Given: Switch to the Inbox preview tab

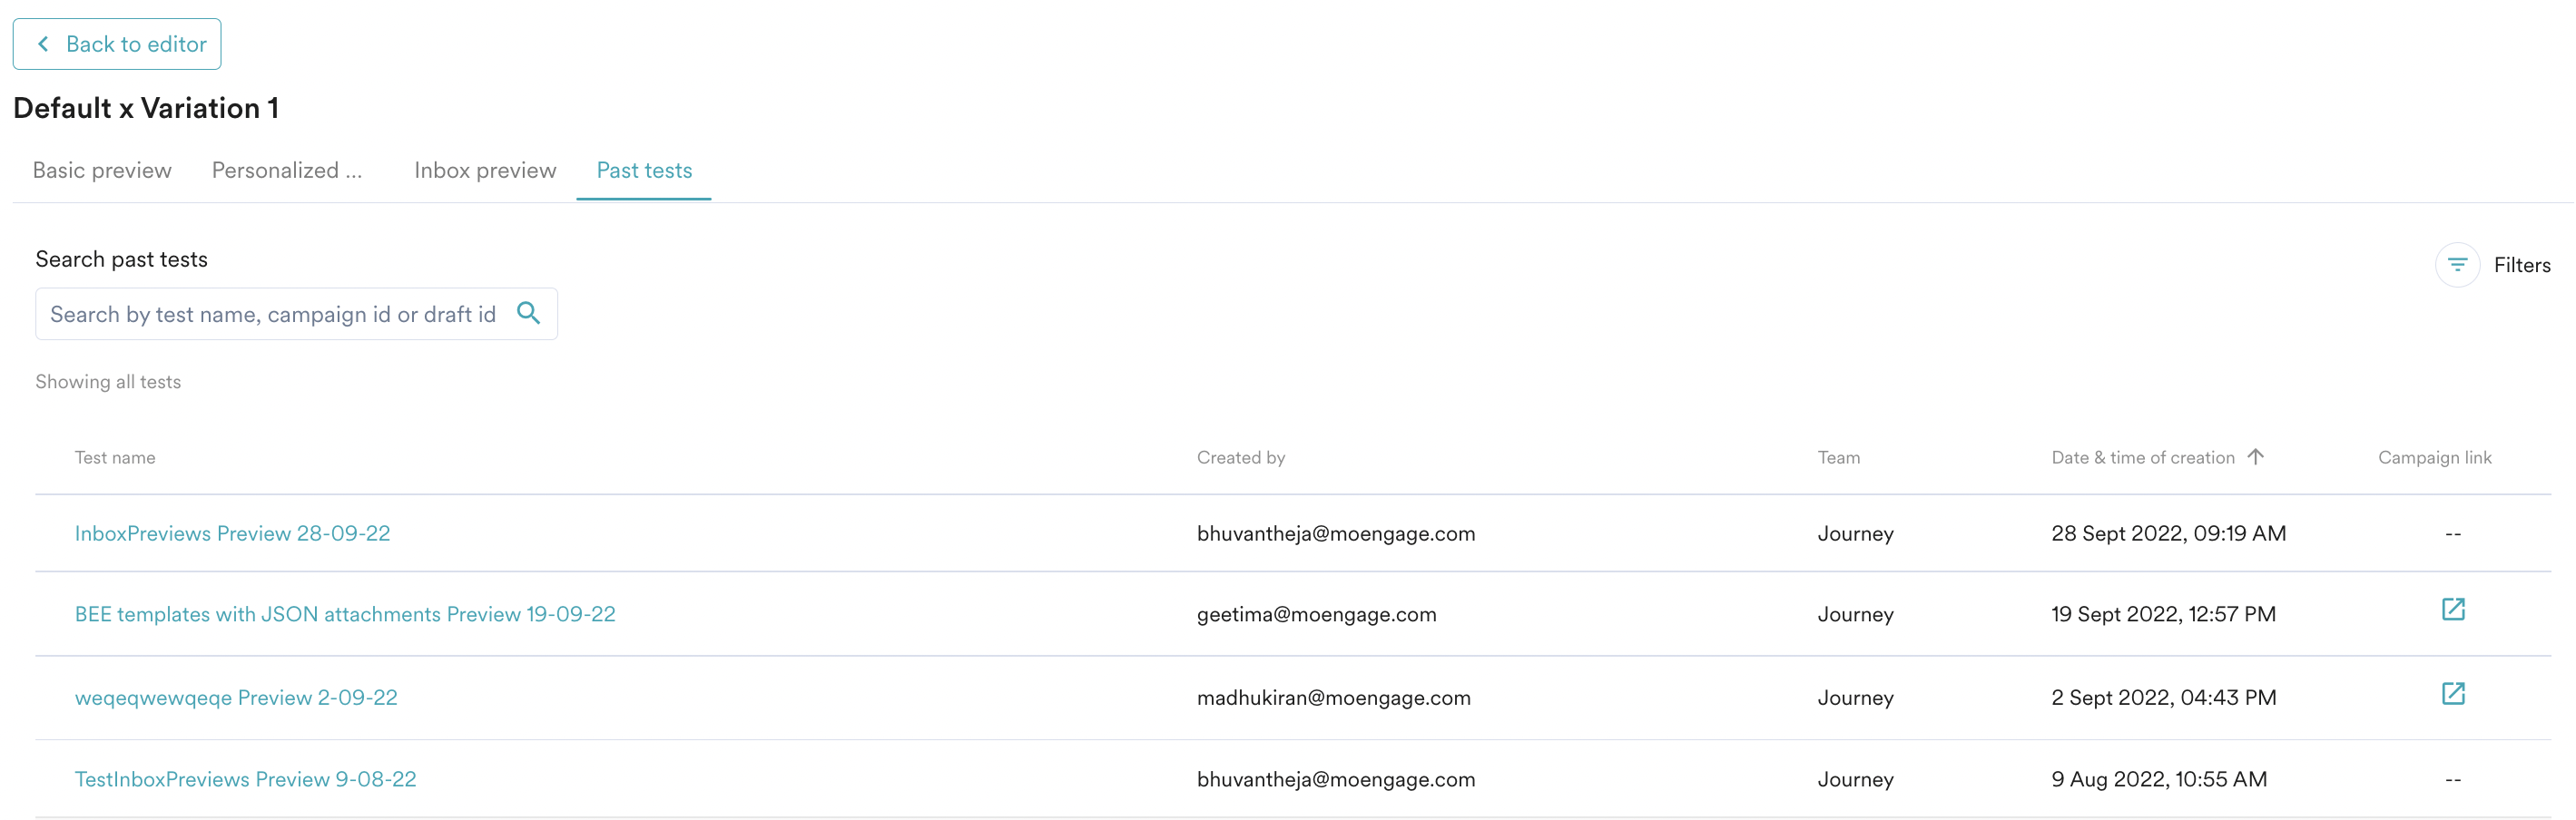Looking at the screenshot, I should pos(485,171).
